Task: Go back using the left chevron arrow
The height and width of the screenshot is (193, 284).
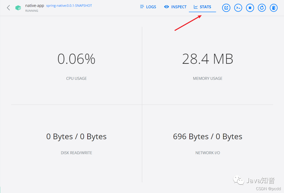Action: 8,8
